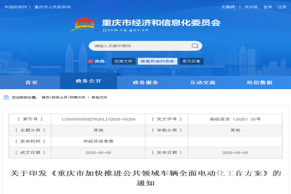Click the 登录 login link
This screenshot has width=291, height=194.
(268, 7)
